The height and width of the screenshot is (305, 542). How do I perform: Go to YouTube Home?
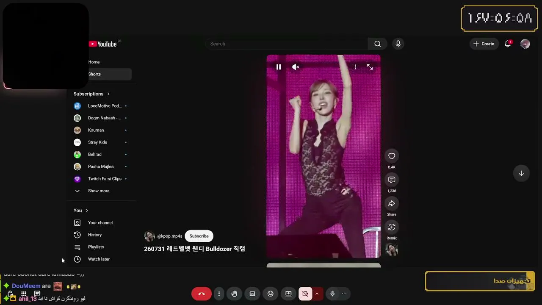coord(94,62)
